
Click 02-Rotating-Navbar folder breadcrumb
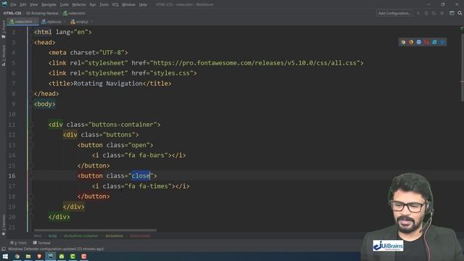(x=42, y=13)
